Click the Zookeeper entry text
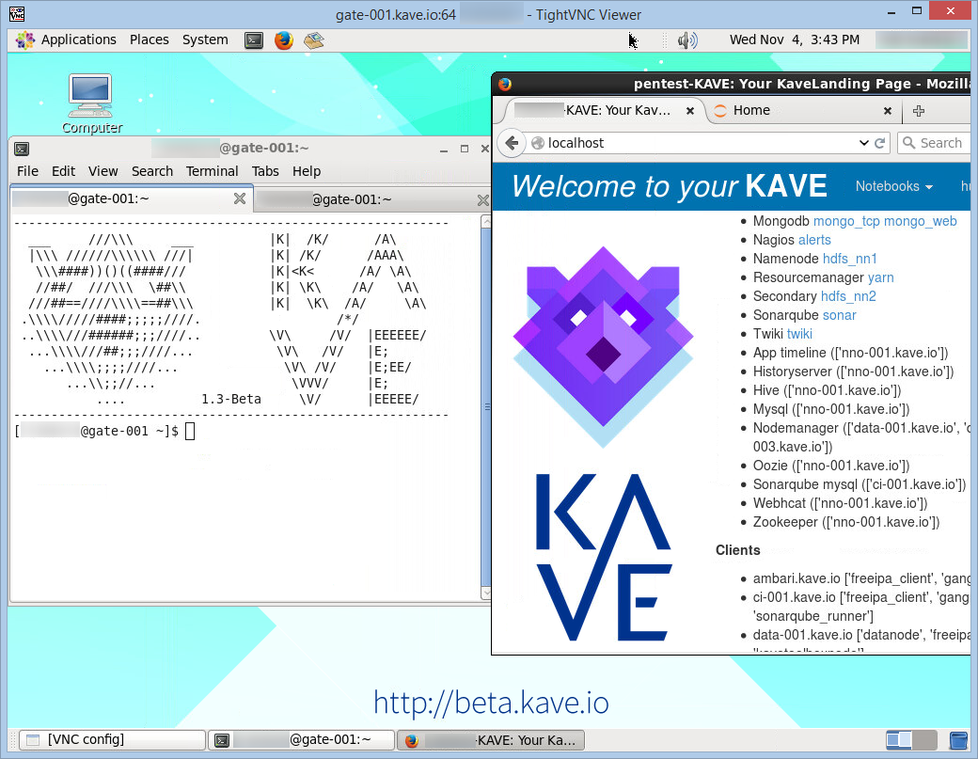The height and width of the screenshot is (759, 978). 846,521
